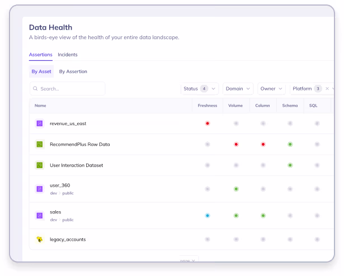Sort by the Name column header

(40, 106)
